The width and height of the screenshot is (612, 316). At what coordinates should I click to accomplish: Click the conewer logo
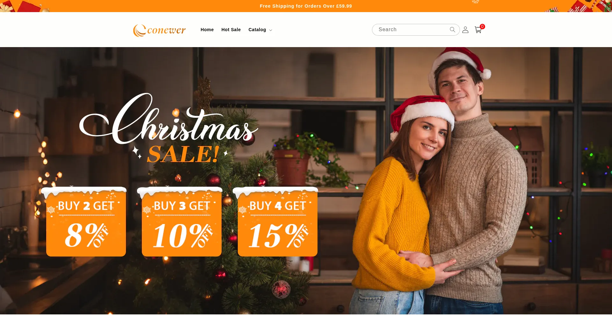point(159,30)
